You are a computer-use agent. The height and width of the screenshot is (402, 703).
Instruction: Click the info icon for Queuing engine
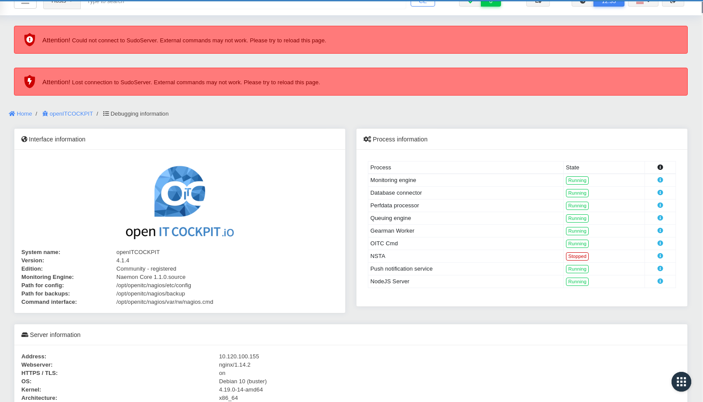pos(660,218)
